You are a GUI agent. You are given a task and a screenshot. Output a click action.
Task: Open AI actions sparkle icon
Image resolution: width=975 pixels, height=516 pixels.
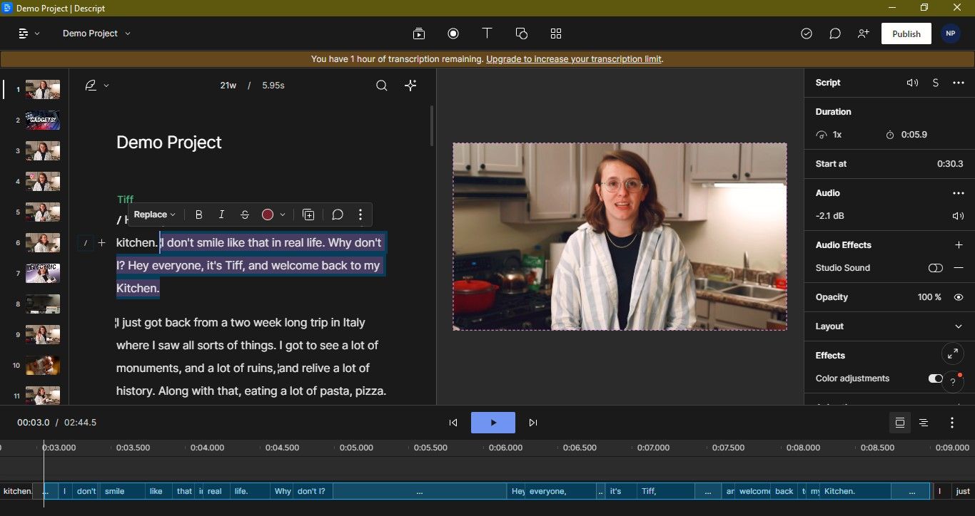click(410, 86)
